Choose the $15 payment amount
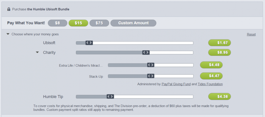 click(x=78, y=23)
